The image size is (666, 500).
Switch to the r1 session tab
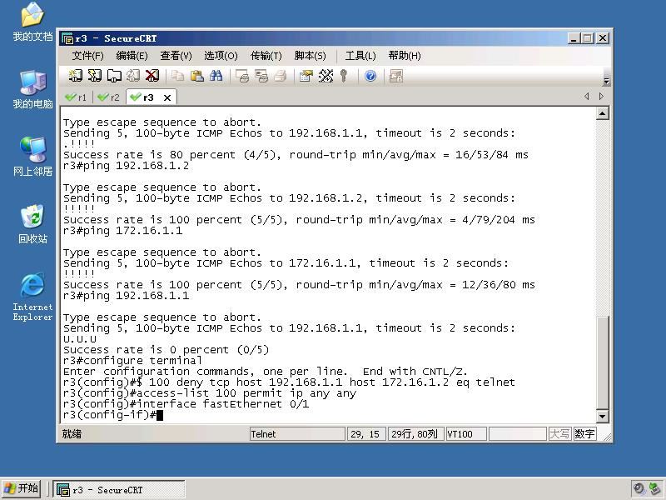point(77,97)
